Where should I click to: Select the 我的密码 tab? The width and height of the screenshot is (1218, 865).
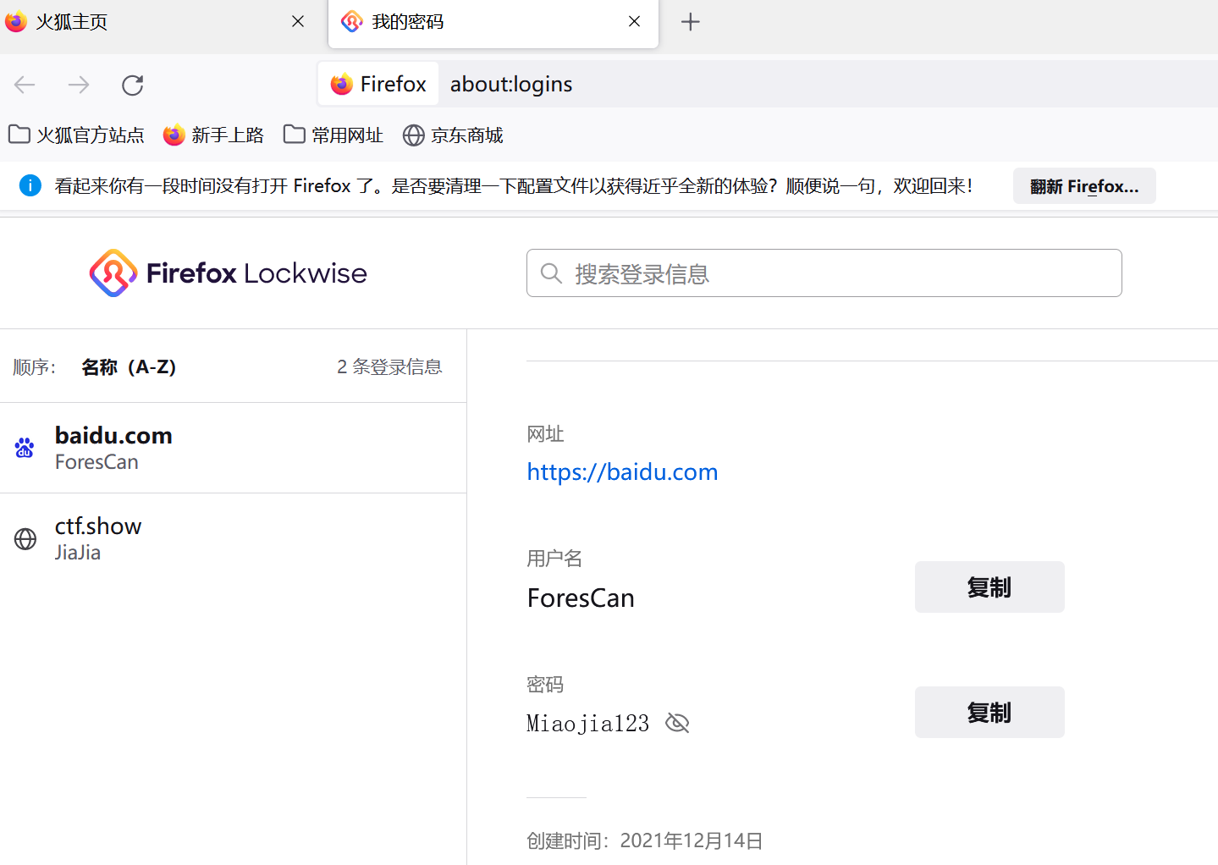coord(493,23)
